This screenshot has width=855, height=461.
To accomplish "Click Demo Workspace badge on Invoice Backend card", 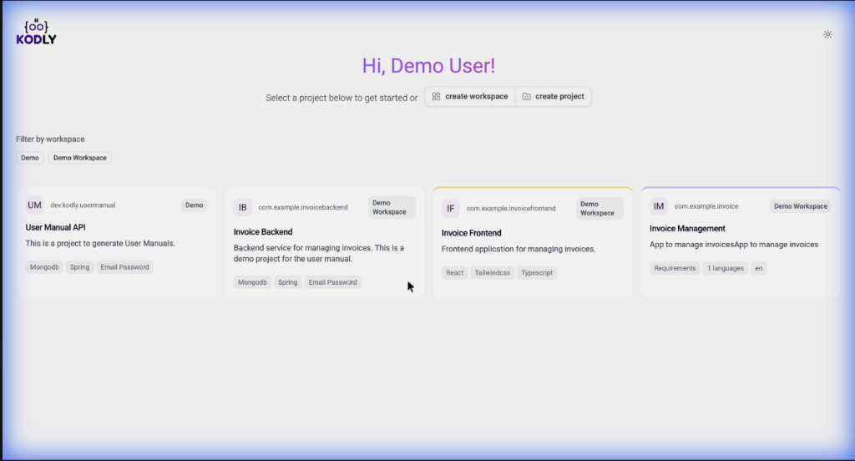I will coord(392,207).
